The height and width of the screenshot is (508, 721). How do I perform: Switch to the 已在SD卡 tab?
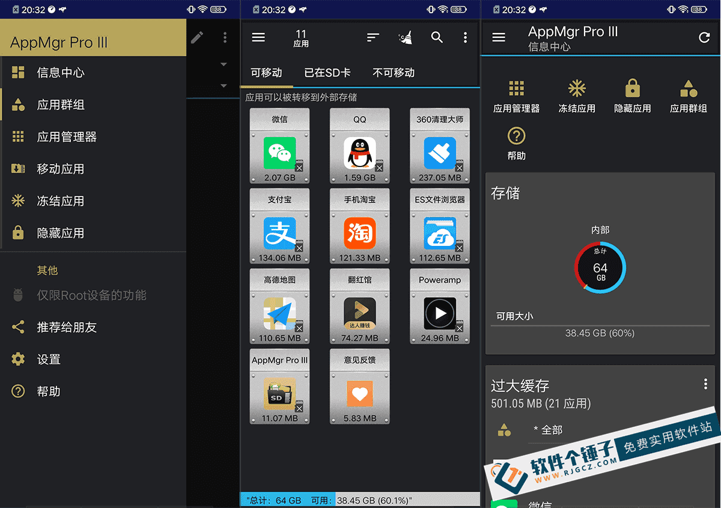click(x=327, y=73)
